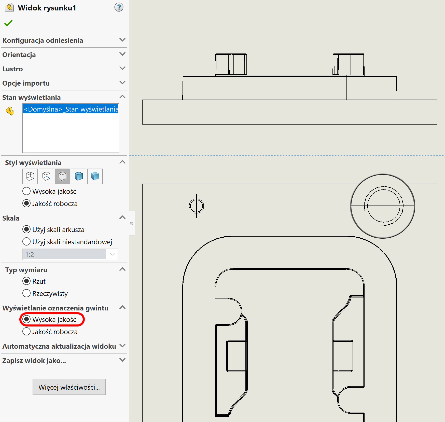Click the Widok rysunku1 title text
The width and height of the screenshot is (445, 422).
[47, 8]
